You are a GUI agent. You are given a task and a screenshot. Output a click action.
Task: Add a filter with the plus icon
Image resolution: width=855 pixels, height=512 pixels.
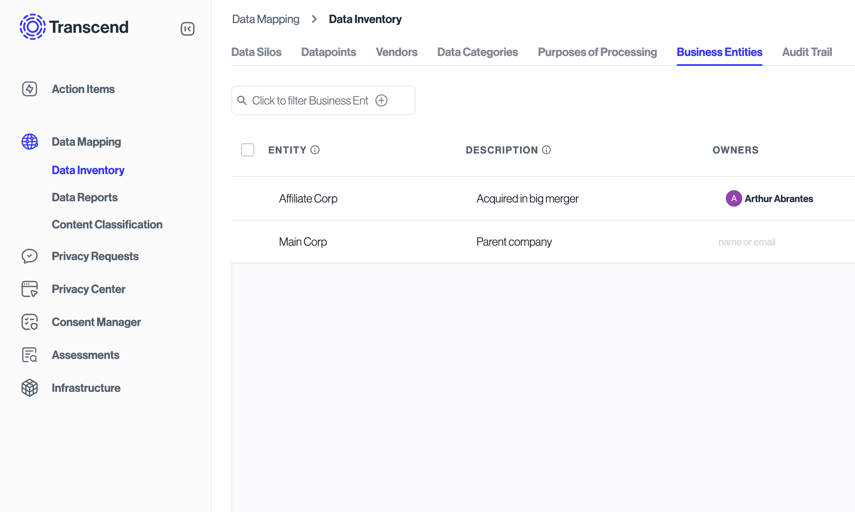(381, 100)
